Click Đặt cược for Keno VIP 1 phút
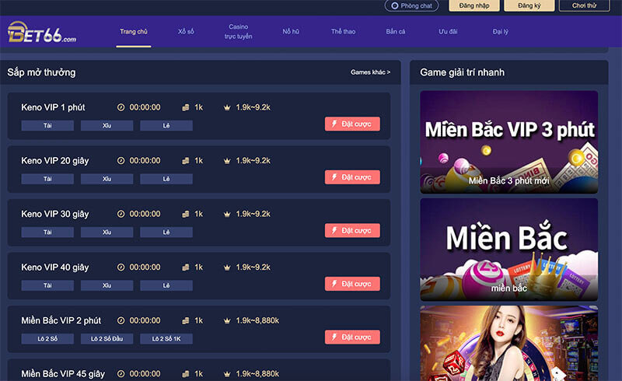This screenshot has width=622, height=381. 352,124
